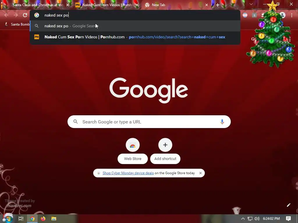Screen dimensions: 298x223
Task: Open Task View on the taskbar
Action: pos(21,219)
